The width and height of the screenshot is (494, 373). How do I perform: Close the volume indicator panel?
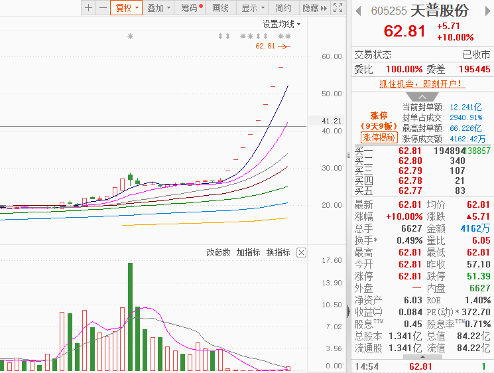coord(302,253)
